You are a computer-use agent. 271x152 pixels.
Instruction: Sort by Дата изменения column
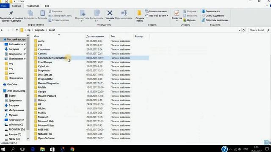click(x=95, y=36)
